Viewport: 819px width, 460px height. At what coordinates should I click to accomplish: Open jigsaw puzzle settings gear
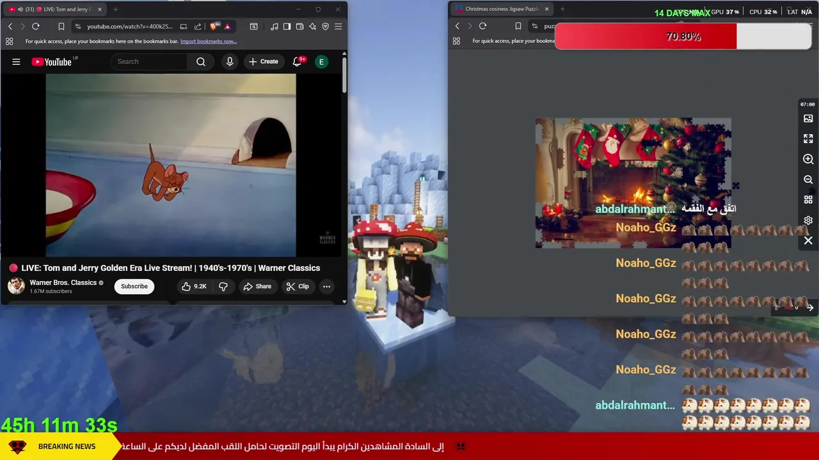(808, 220)
